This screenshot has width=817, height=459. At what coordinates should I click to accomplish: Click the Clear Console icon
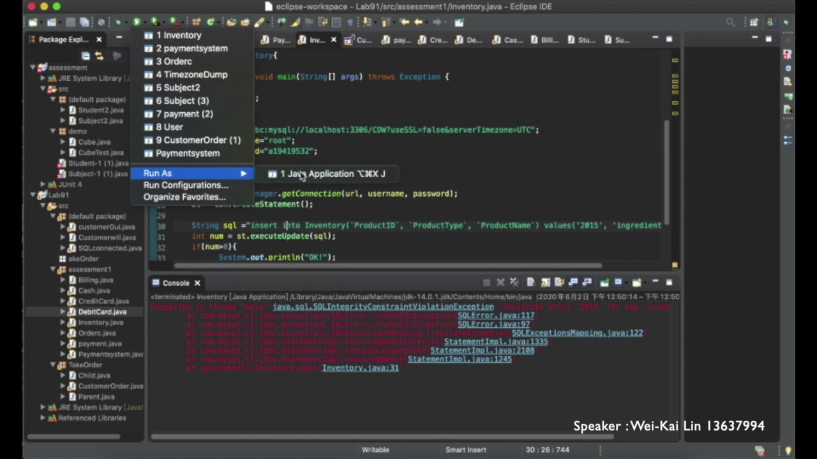530,282
